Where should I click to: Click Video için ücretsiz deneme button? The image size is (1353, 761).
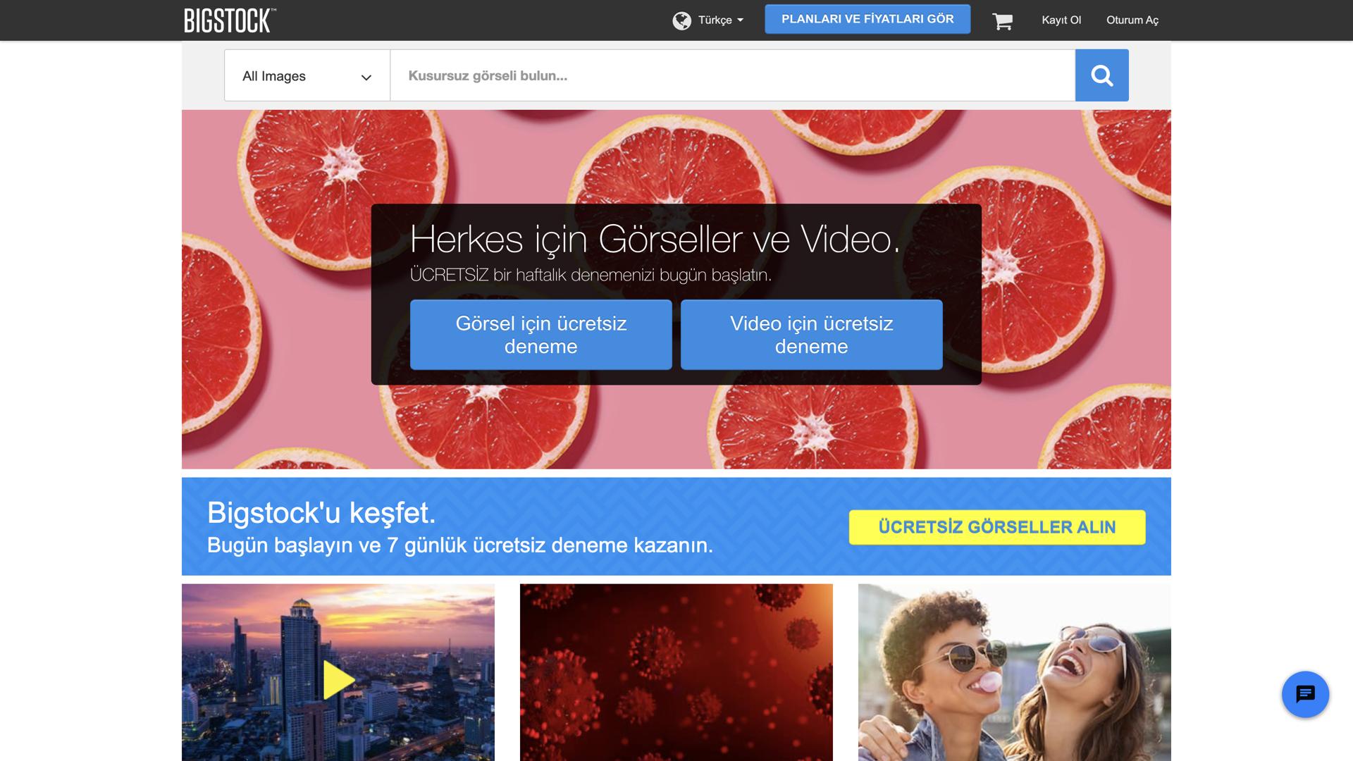point(811,335)
